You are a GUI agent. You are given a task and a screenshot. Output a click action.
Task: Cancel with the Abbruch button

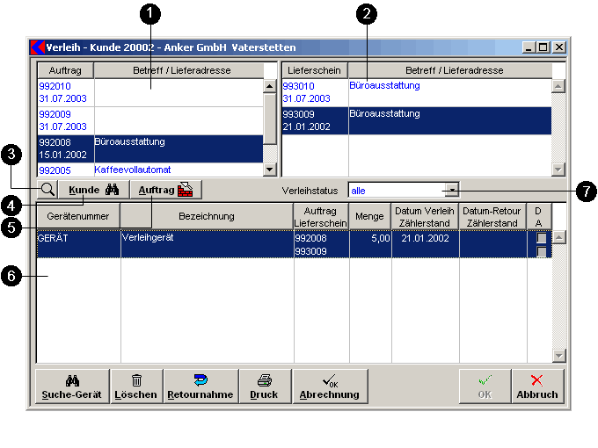tap(536, 387)
